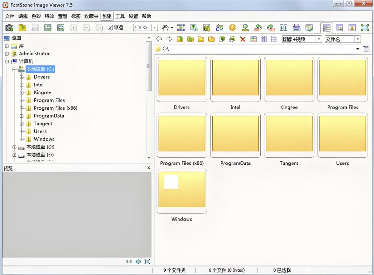Switch to the thumbnail layout view icon
The width and height of the screenshot is (374, 275).
(326, 27)
